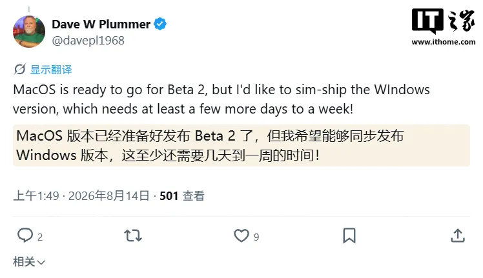Click the 501 查看 view count
This screenshot has width=483, height=278.
tap(182, 196)
